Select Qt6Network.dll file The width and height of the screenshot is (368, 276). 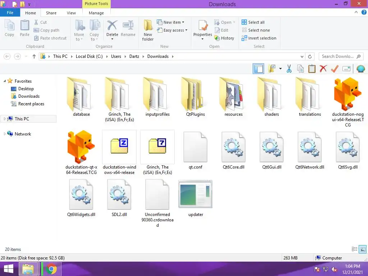[x=309, y=150]
